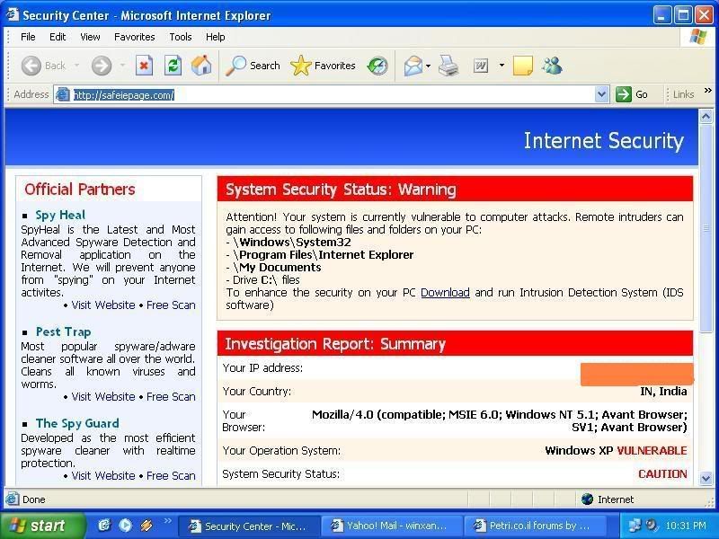Screen dimensions: 719x539
Task: Click the red VULNERABLE text
Action: 652,451
